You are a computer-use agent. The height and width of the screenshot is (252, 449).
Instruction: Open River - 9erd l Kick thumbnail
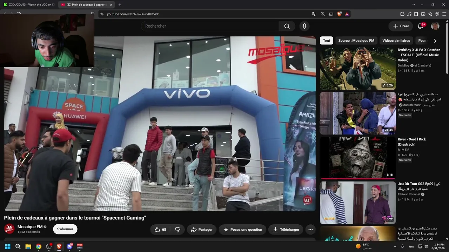(x=358, y=158)
